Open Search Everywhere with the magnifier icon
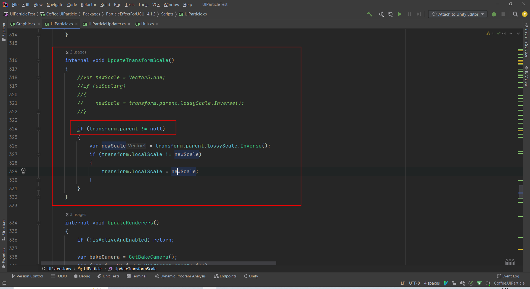The width and height of the screenshot is (530, 289). click(515, 14)
